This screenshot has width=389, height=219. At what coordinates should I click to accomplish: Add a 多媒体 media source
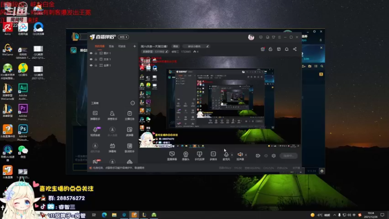coord(213,156)
